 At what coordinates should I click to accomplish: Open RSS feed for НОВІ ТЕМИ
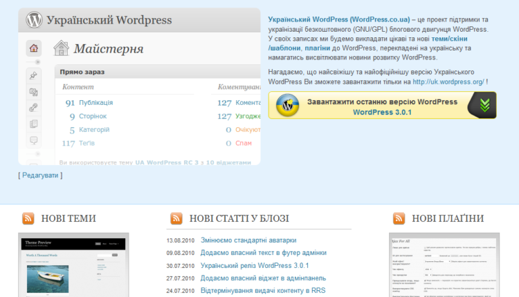28,218
